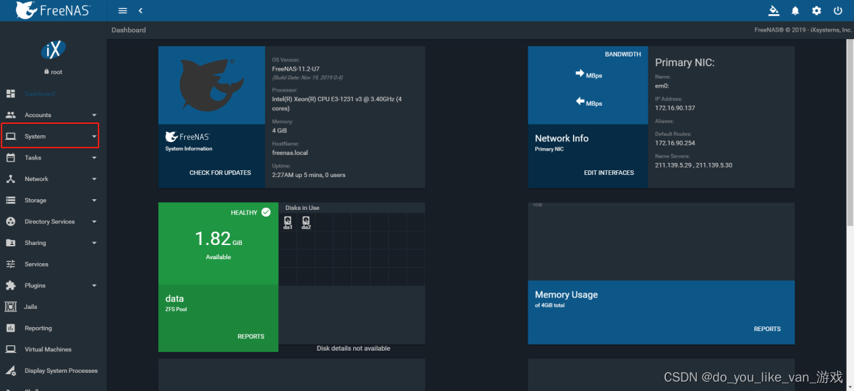Collapse the sidebar with the left chevron
This screenshot has width=854, height=391.
coord(140,11)
